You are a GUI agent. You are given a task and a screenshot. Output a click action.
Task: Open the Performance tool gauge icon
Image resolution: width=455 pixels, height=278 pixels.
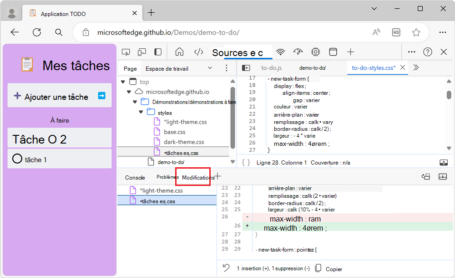pyautogui.click(x=298, y=52)
